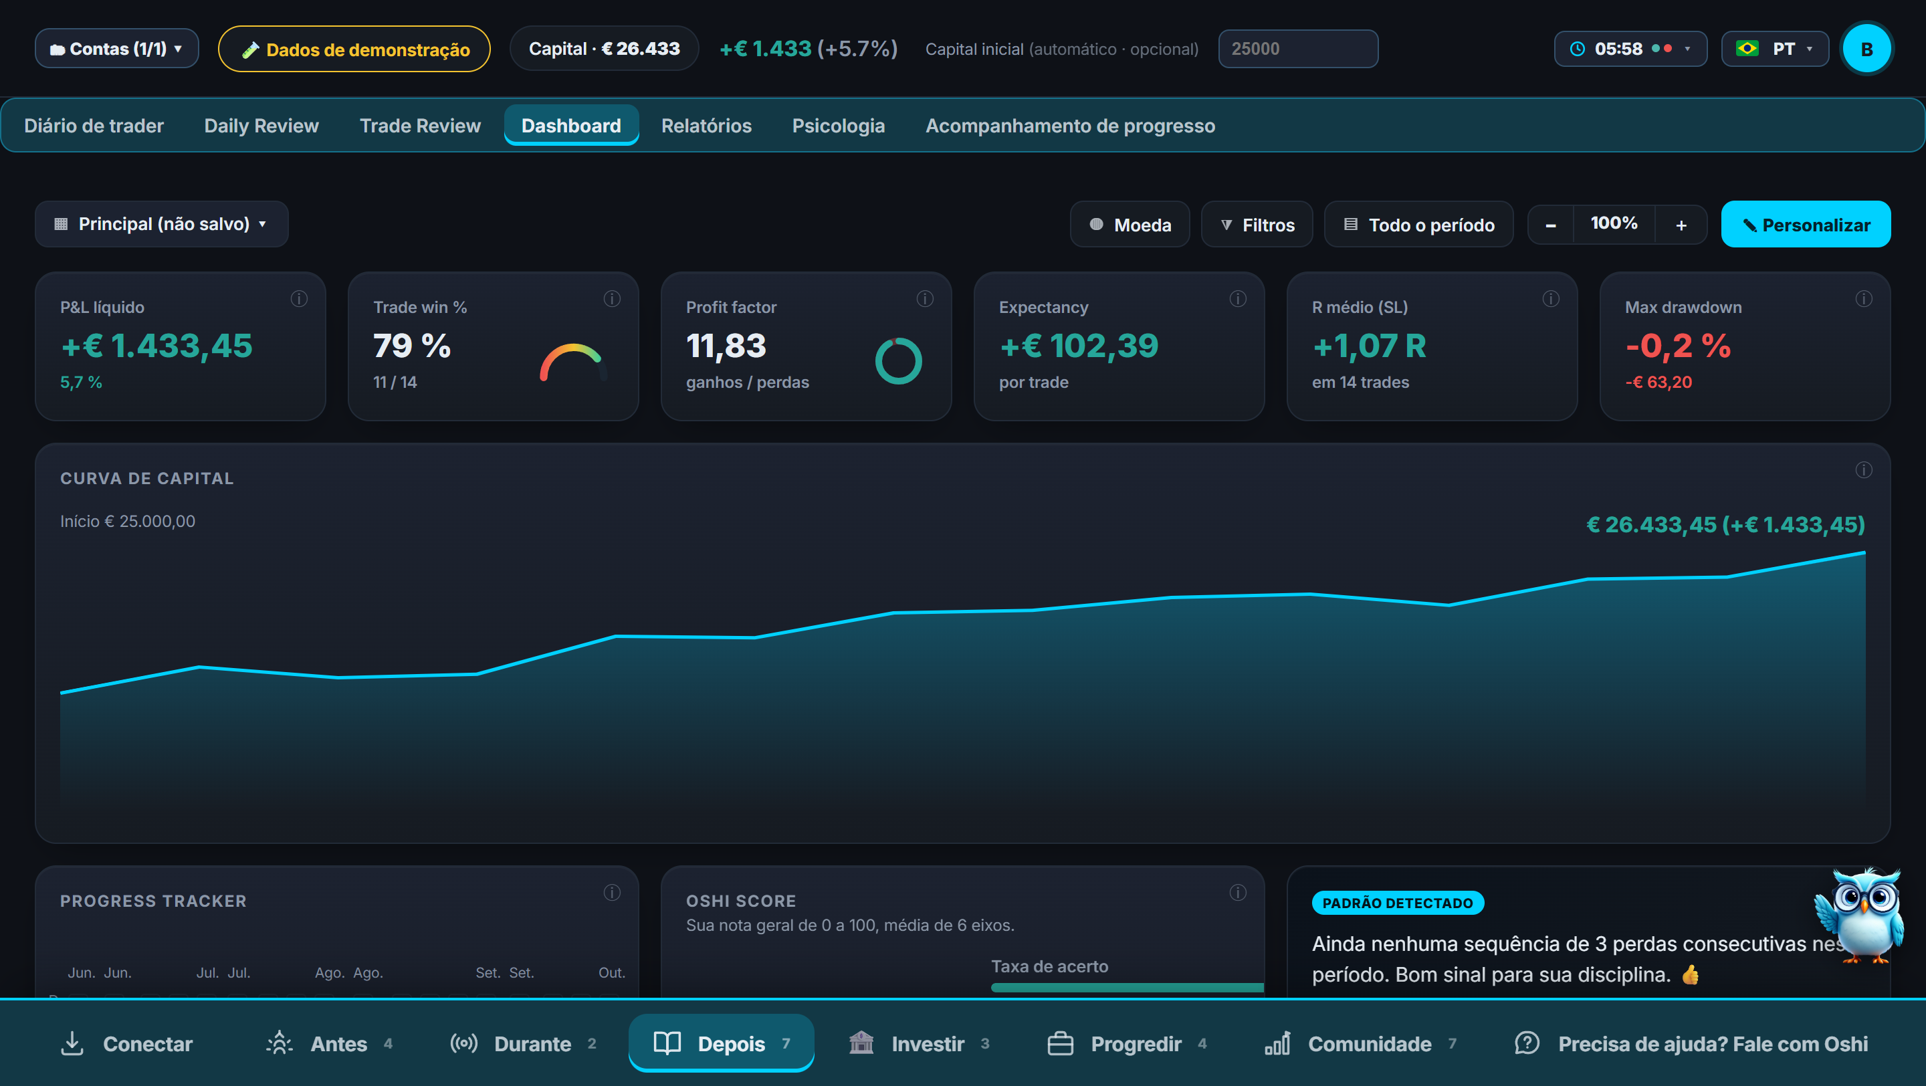Open the Durante live section
1926x1086 pixels.
click(524, 1043)
